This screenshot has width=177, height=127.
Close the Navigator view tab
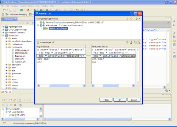coord(15,19)
